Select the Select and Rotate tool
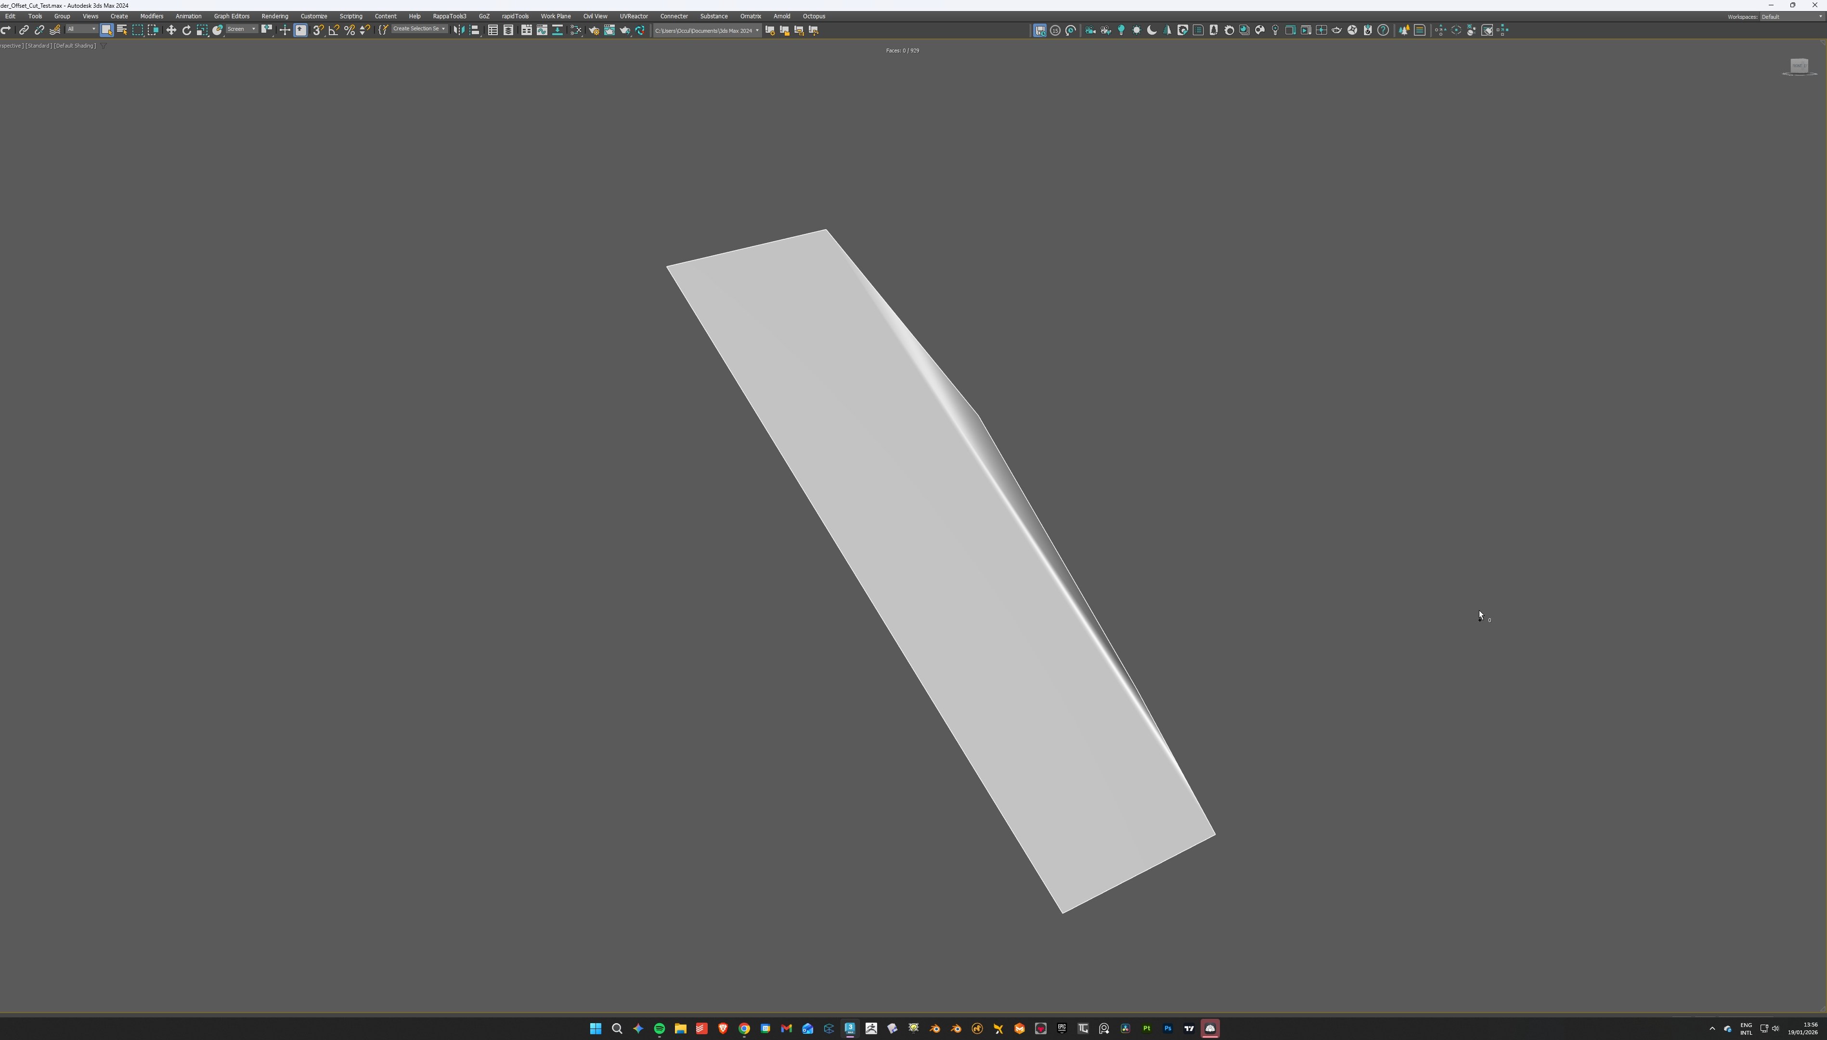This screenshot has height=1040, width=1827. (186, 30)
